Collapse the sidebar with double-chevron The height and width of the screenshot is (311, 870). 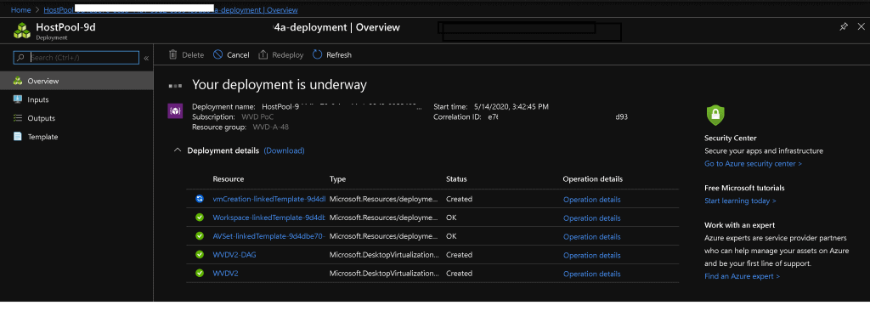146,58
